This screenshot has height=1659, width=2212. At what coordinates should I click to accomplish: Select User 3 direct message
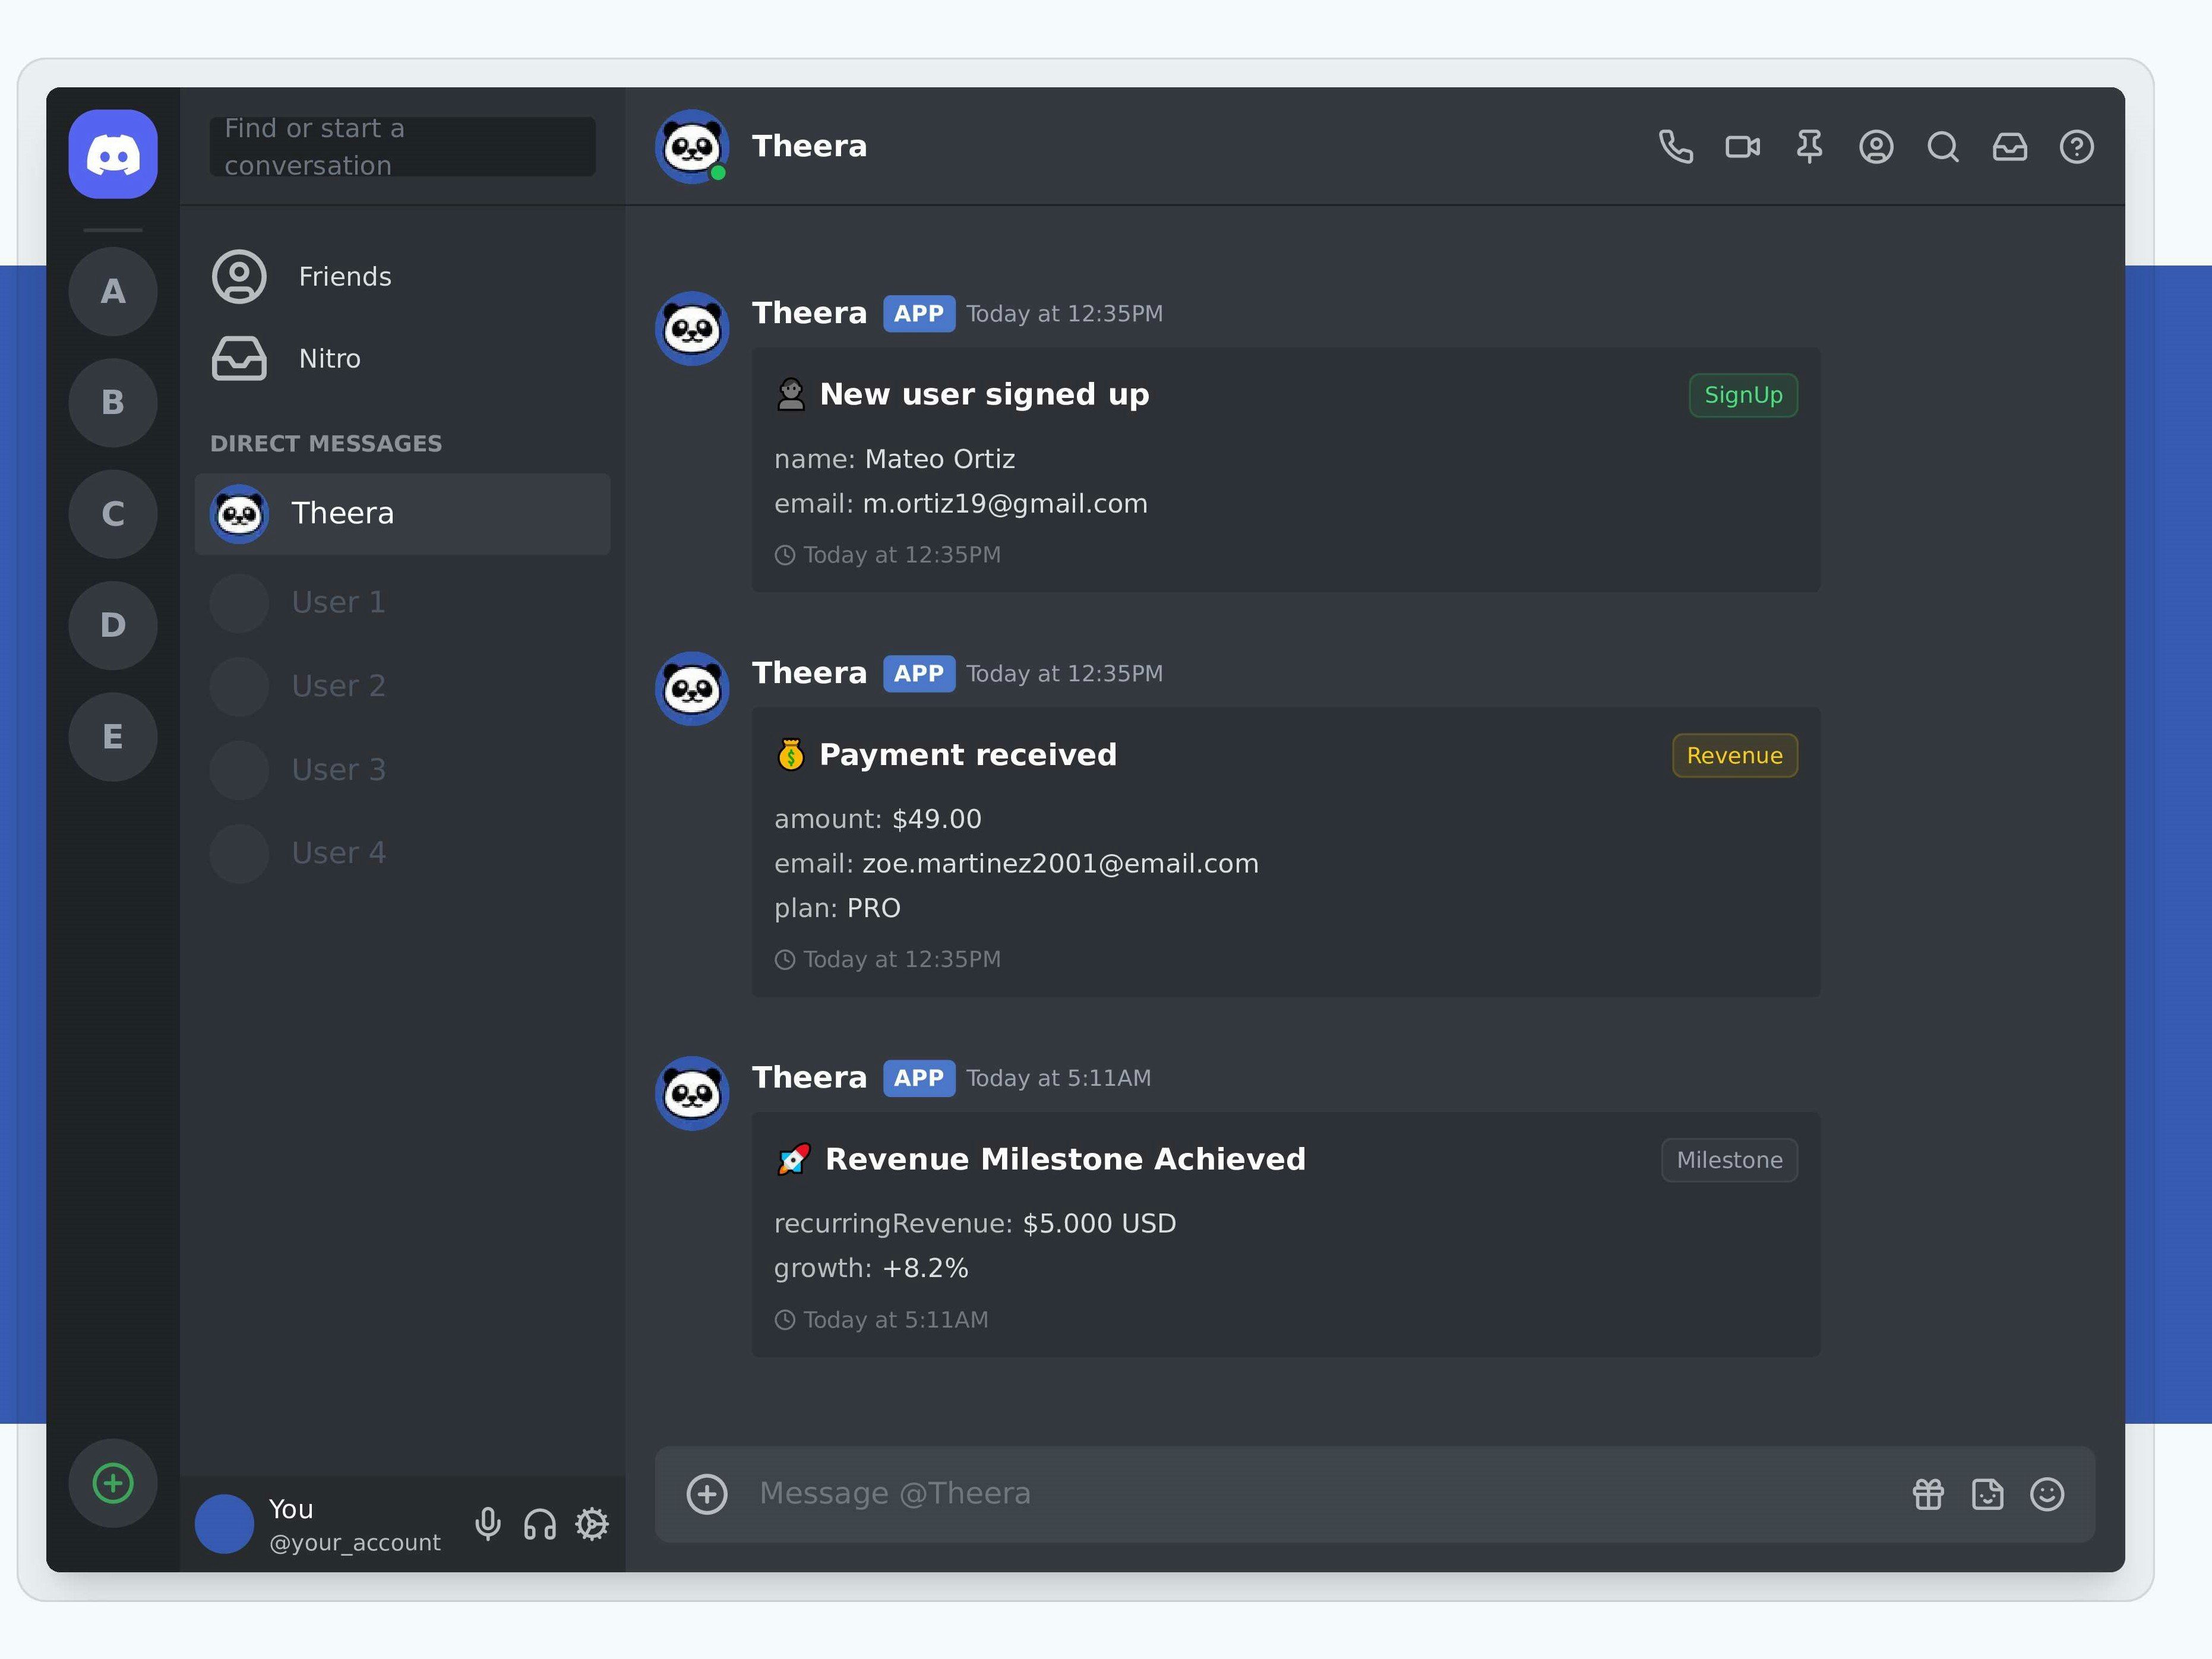[403, 770]
